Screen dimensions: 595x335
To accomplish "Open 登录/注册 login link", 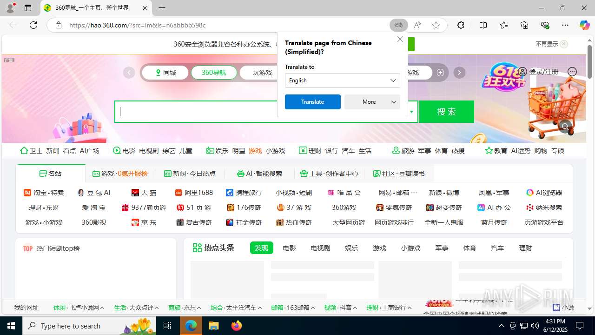I will pos(539,72).
